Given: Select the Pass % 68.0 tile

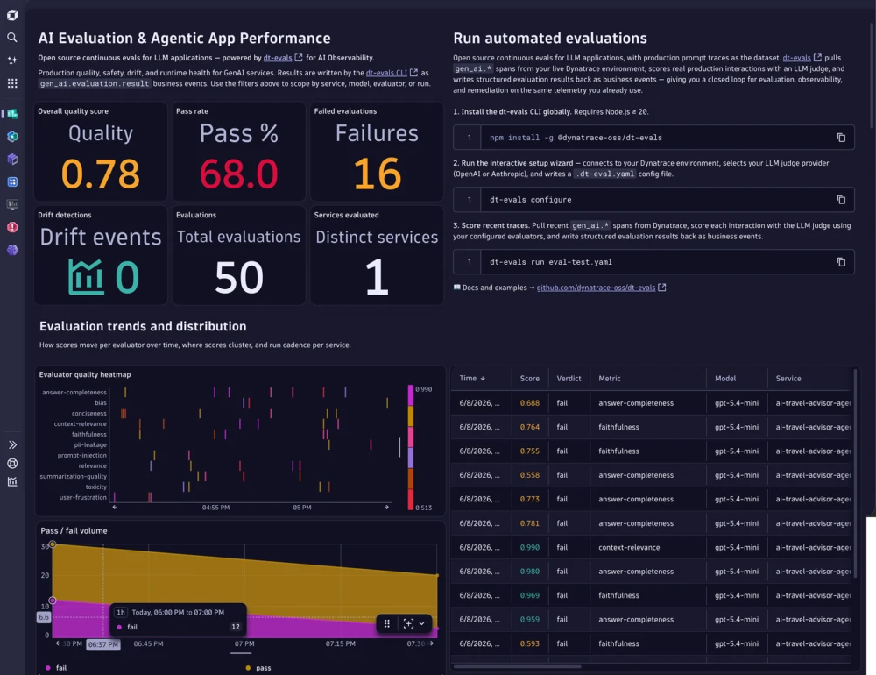Looking at the screenshot, I should pos(238,152).
